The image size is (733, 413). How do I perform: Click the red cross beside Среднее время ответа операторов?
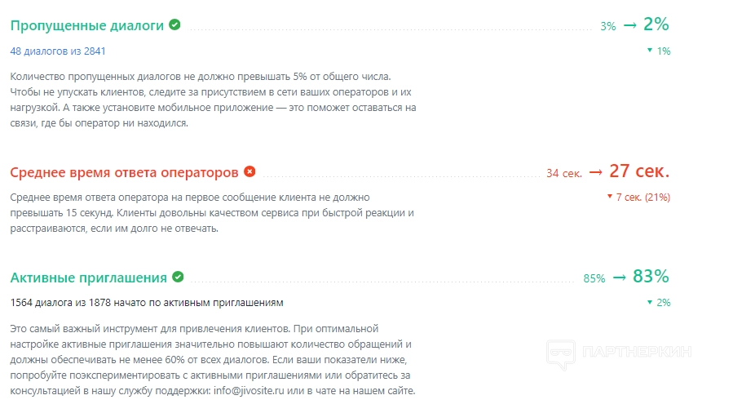click(249, 171)
